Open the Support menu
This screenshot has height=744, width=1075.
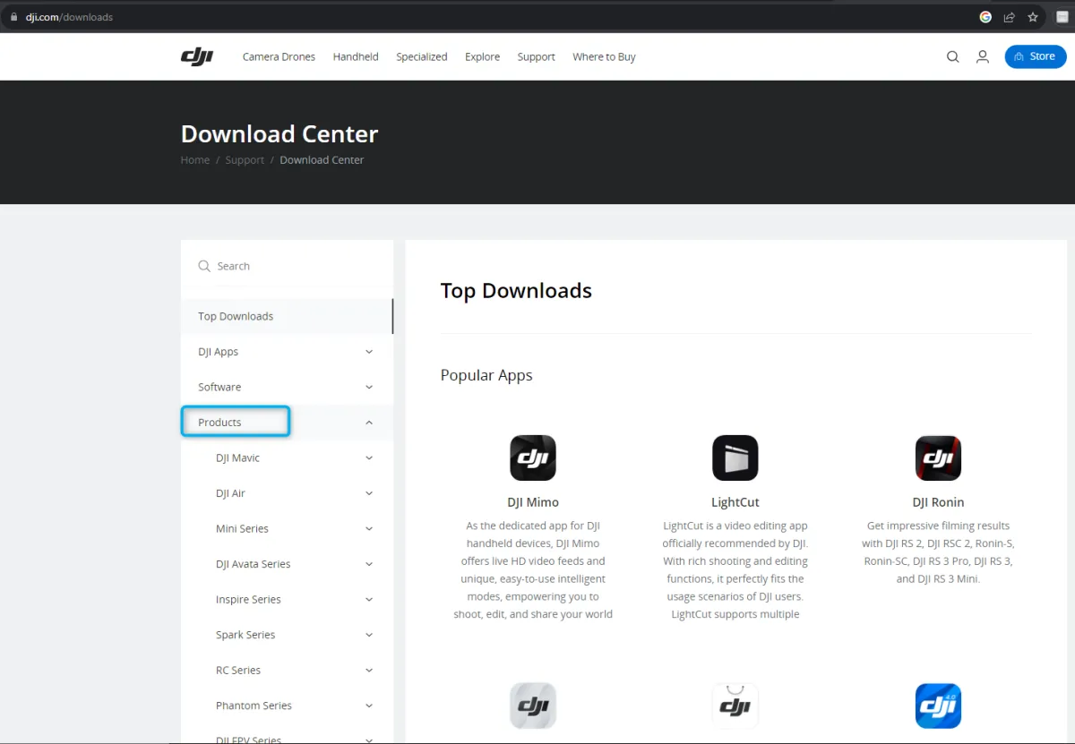[536, 56]
